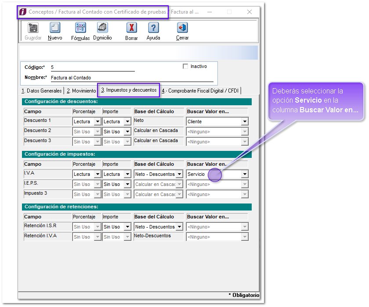Click the Nombre field with Factura al Contado
Image resolution: width=369 pixels, height=307 pixels.
tap(131, 78)
